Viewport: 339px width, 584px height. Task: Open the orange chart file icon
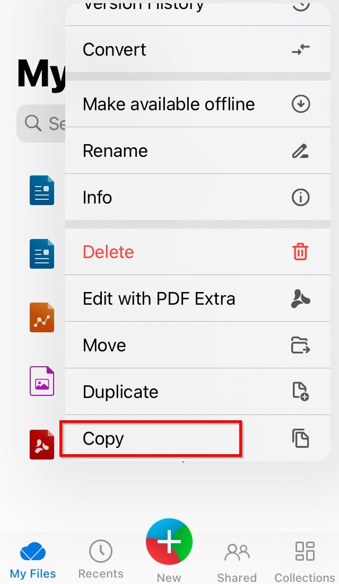tap(42, 317)
